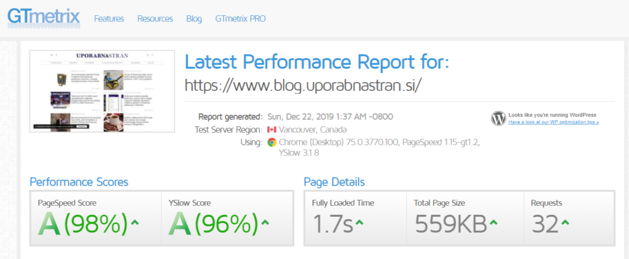Click the Fully Loaded Time value
The height and width of the screenshot is (259, 629).
[x=332, y=225]
